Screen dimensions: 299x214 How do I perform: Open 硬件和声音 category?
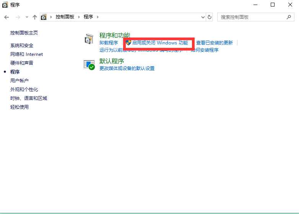22,63
